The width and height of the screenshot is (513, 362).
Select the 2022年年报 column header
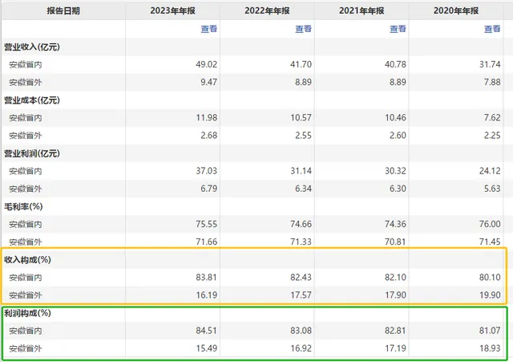[x=266, y=10]
